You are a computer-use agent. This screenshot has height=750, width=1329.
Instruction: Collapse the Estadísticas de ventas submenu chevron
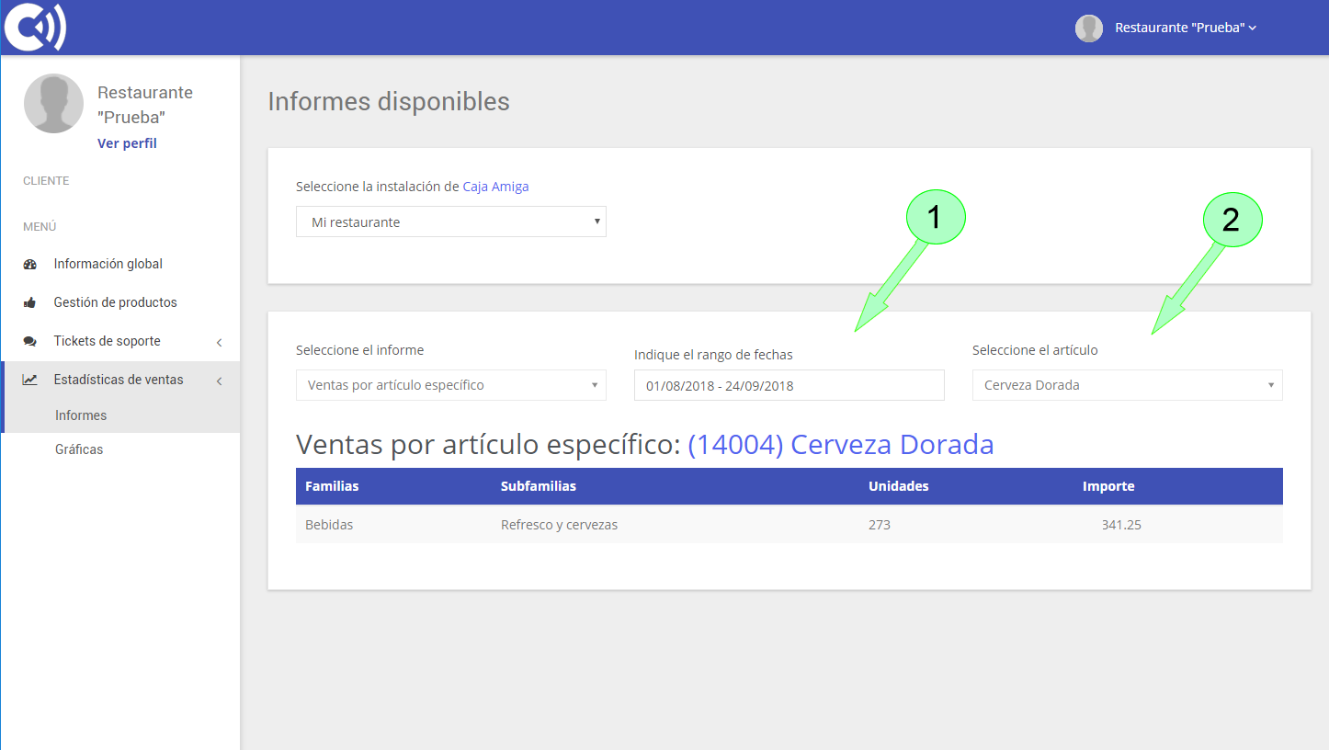(x=219, y=379)
